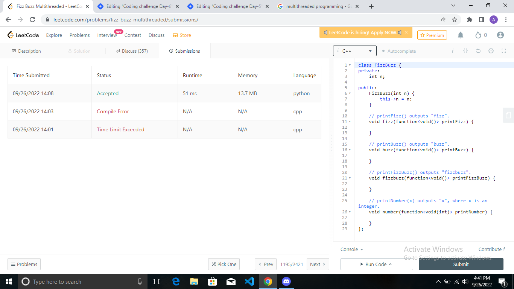Click the Submit button
This screenshot has height=289, width=514.
coord(461,264)
